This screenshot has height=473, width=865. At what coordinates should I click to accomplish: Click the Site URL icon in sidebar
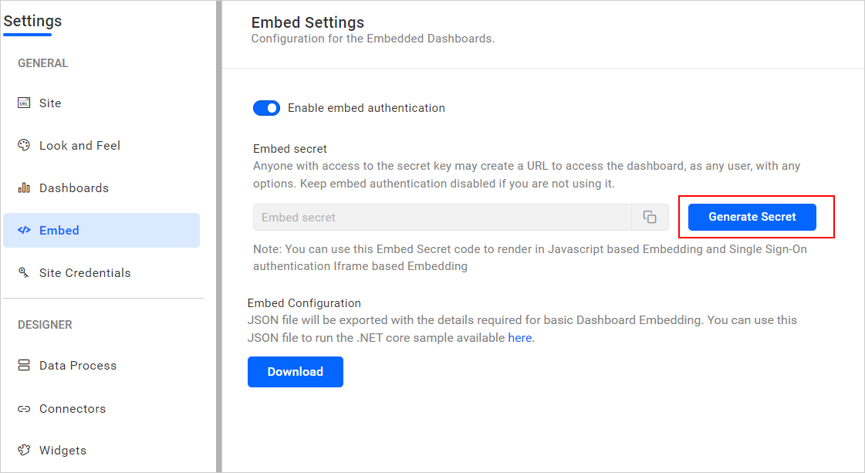(24, 103)
